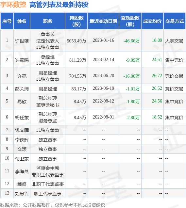
Task: Select the change value -1.80万
Action: click(x=133, y=102)
